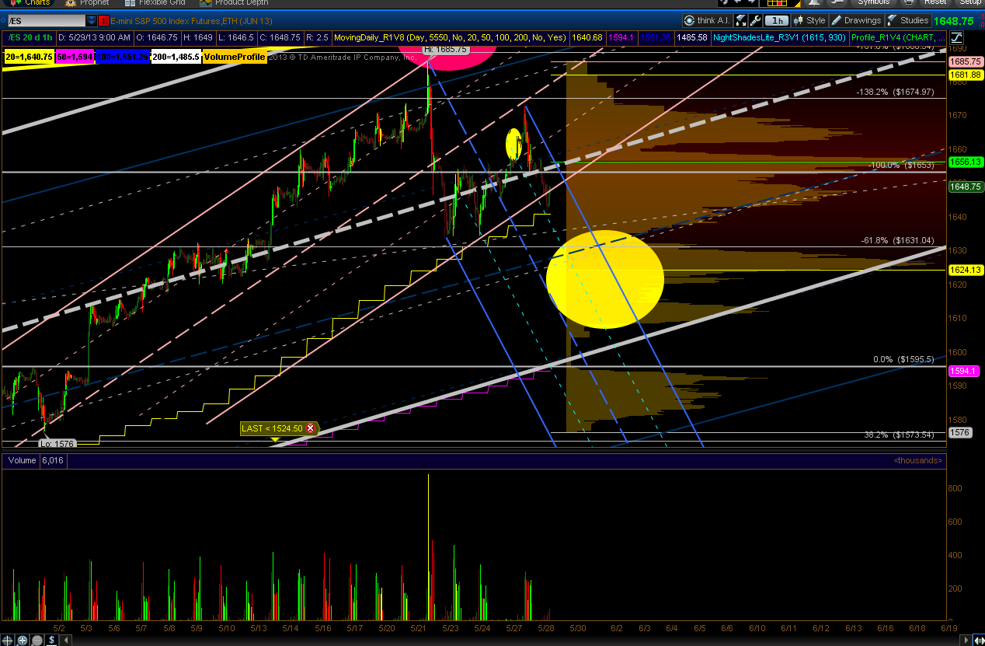The height and width of the screenshot is (646, 985).
Task: Click the 1648.75 current price label
Action: coord(965,187)
